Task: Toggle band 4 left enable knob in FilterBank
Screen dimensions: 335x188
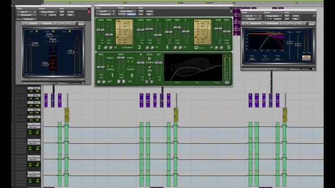Action: pos(175,48)
